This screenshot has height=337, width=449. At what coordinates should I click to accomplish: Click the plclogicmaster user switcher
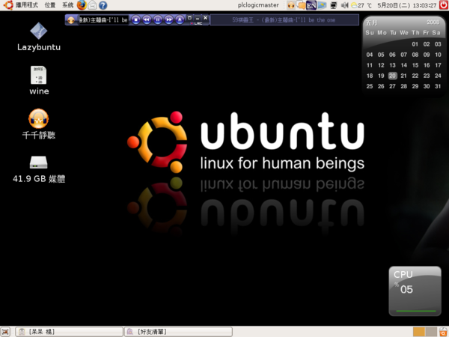(x=258, y=5)
